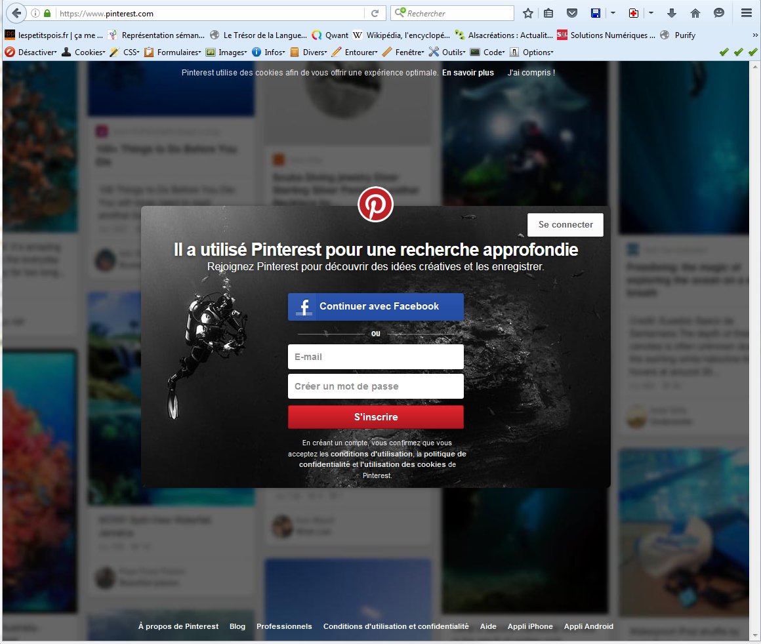Open the utilisation des cookies link
The width and height of the screenshot is (761, 644).
point(403,464)
